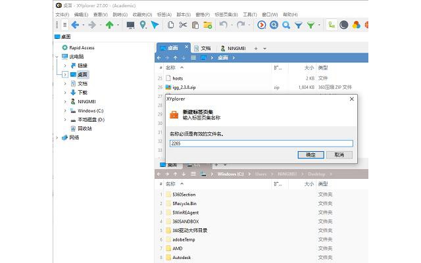The width and height of the screenshot is (421, 263).
Task: Click NINGMEI in bottom pane breadcrumb
Action: point(287,174)
